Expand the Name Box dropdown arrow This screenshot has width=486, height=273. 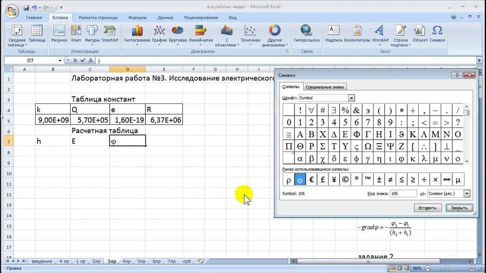point(60,61)
